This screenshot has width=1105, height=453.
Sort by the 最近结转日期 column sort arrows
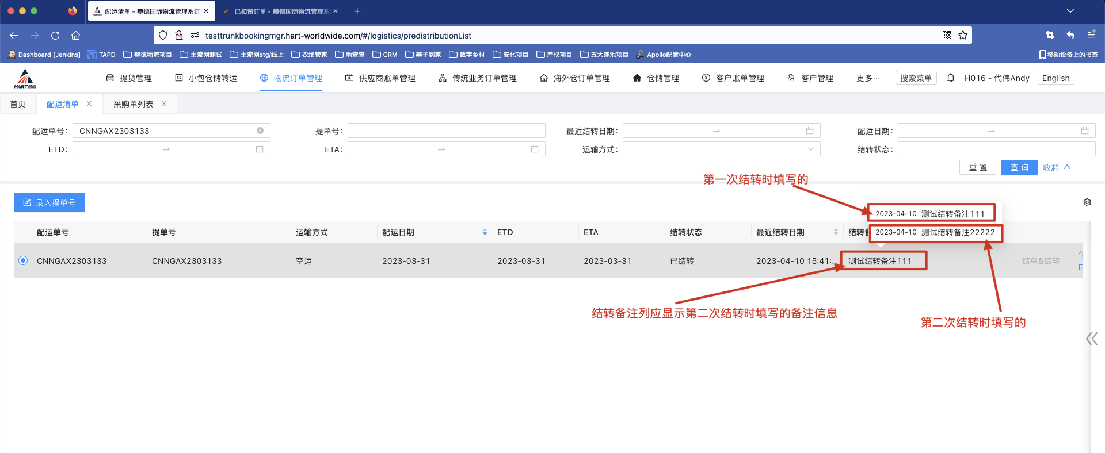click(x=836, y=232)
